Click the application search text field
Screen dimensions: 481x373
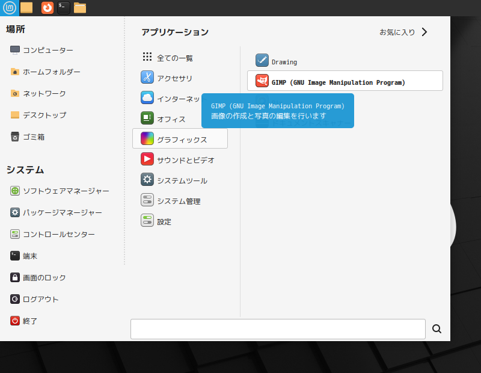[x=278, y=329]
